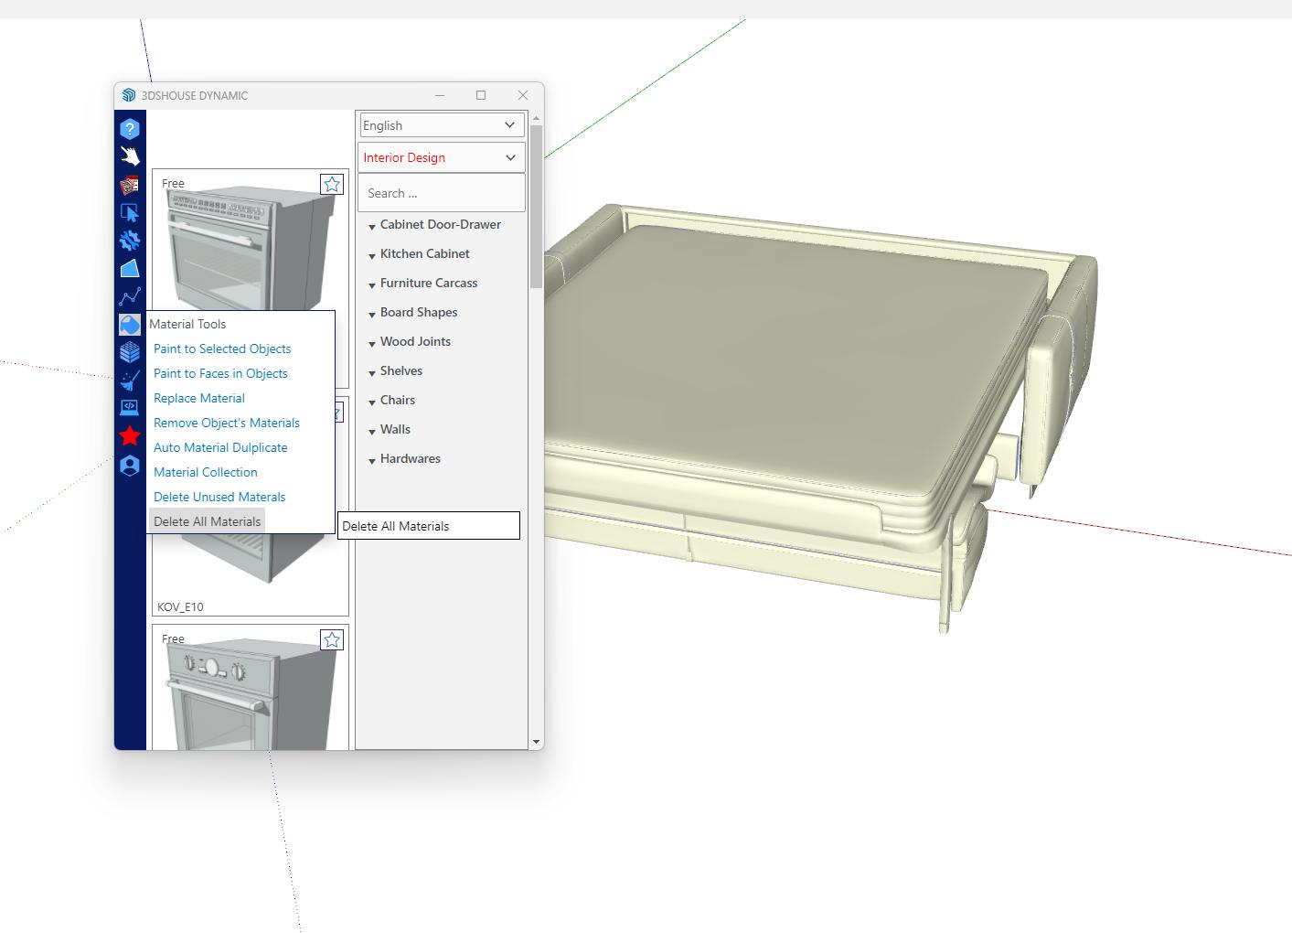1292x933 pixels.
Task: Select the white hand pointer icon
Action: (130, 156)
